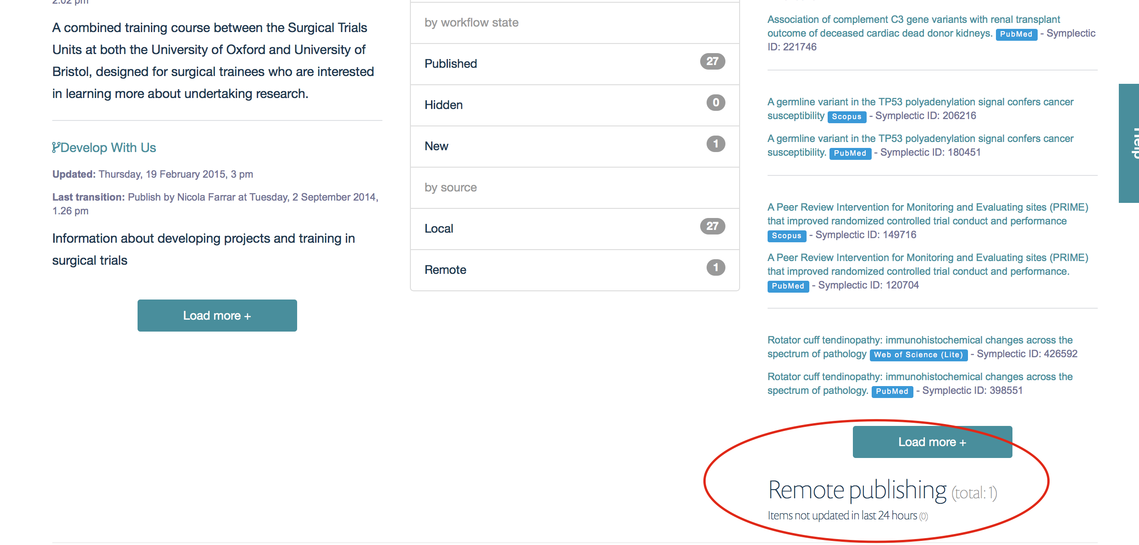Click the Published count badge 27
This screenshot has height=545, width=1139.
pos(712,61)
